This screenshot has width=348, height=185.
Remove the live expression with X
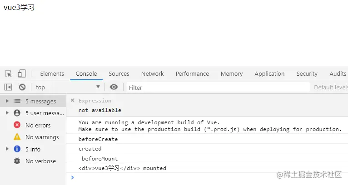72,100
